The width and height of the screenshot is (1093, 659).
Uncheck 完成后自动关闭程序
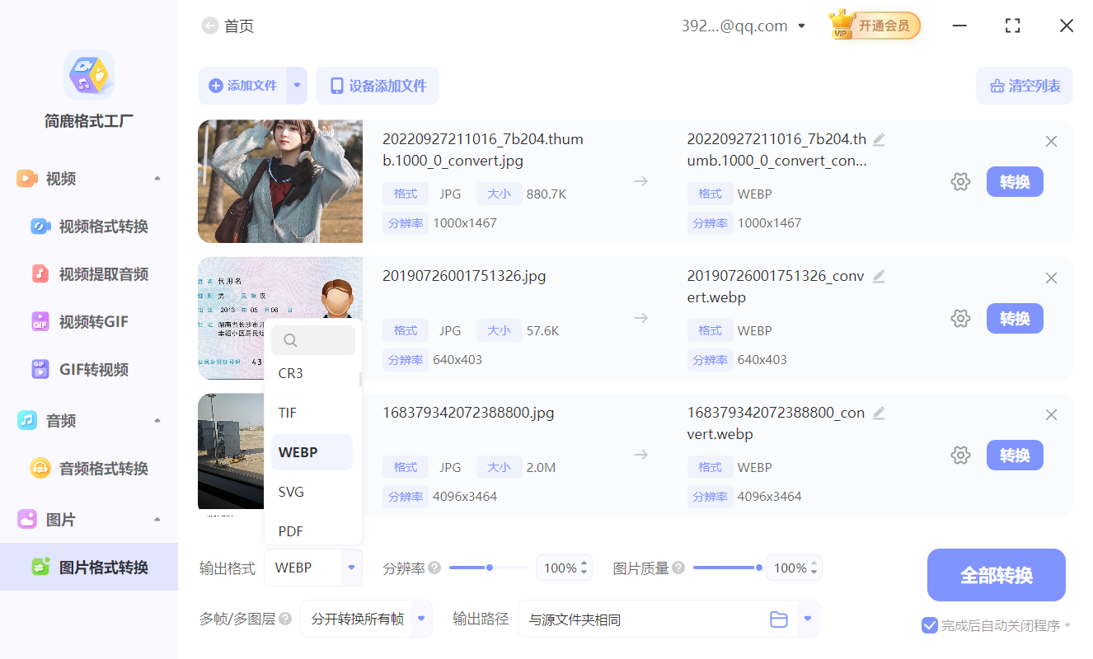point(931,625)
